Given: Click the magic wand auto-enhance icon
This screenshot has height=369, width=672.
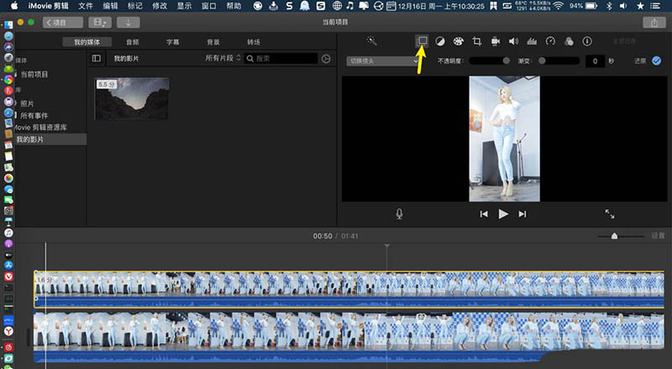Looking at the screenshot, I should click(371, 41).
